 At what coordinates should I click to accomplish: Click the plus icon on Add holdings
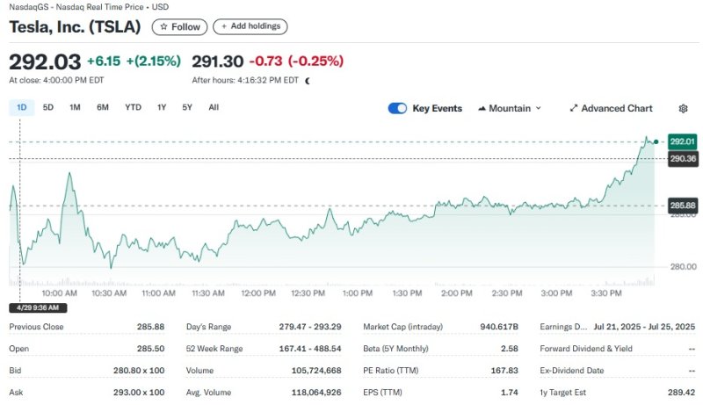point(223,26)
